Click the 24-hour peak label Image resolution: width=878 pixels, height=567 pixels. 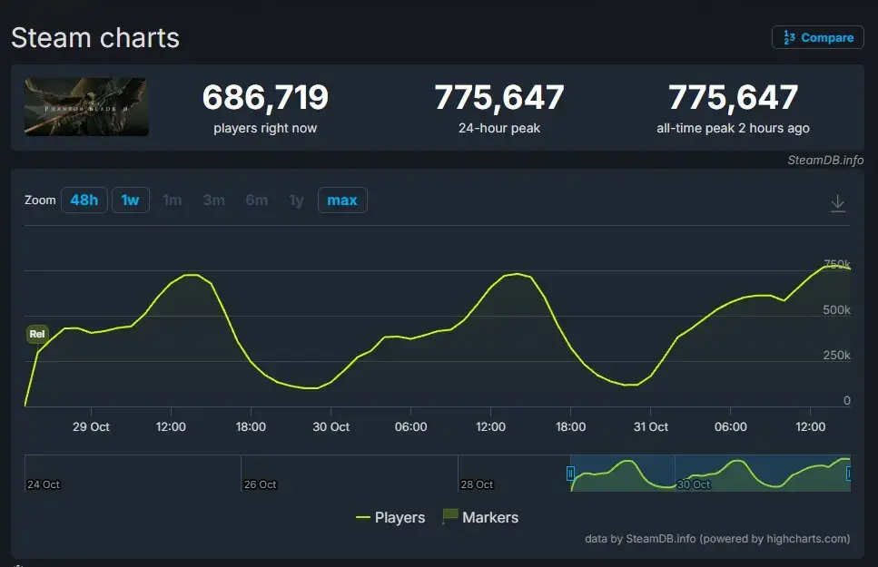coord(499,128)
